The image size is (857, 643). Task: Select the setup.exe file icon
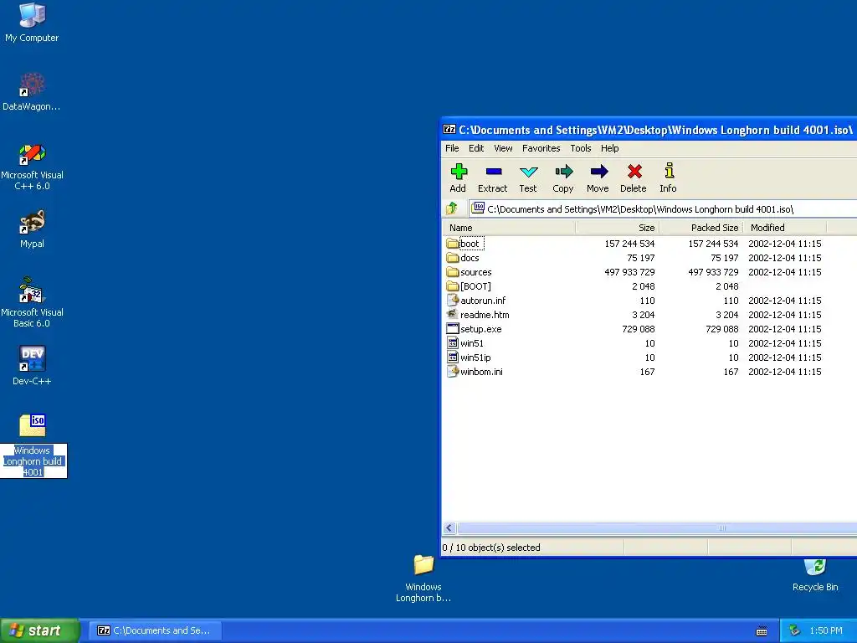453,328
